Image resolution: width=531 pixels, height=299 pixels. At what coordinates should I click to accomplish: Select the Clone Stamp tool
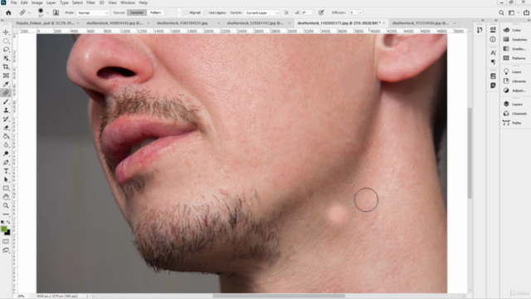coord(6,110)
